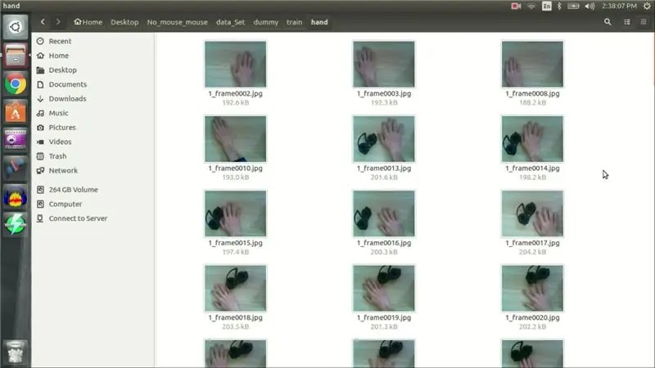Switch to list view
This screenshot has width=655, height=368.
pyautogui.click(x=627, y=22)
